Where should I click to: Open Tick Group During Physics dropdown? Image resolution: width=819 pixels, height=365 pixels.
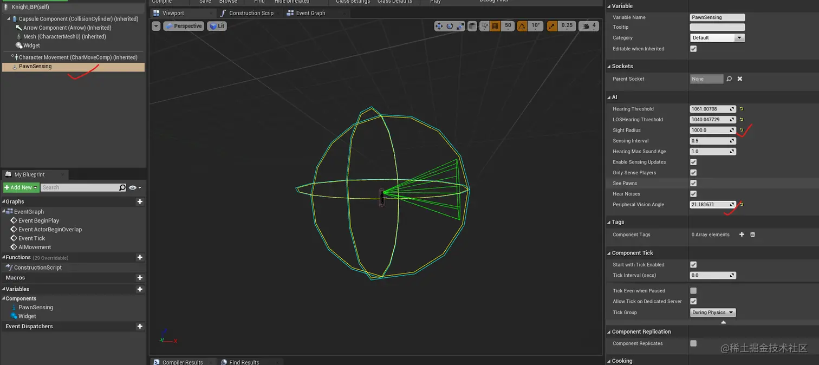click(713, 312)
